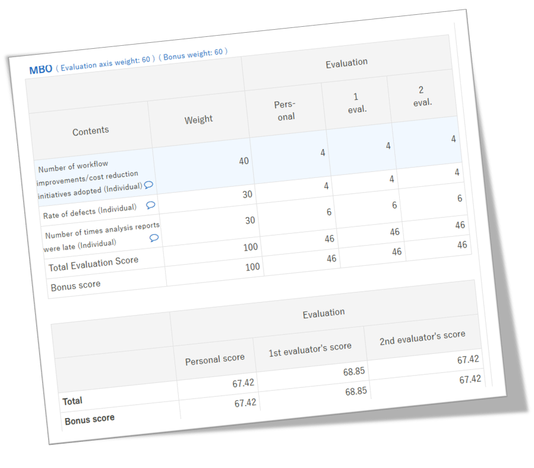Click 1 eval. score 4 in workflow improvements row
This screenshot has width=534, height=468.
388,146
